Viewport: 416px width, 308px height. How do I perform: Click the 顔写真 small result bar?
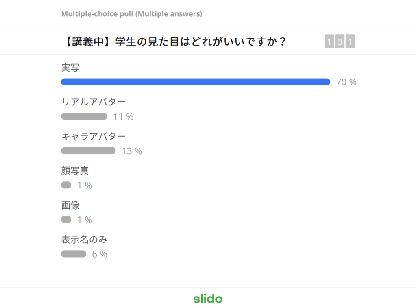(x=66, y=185)
